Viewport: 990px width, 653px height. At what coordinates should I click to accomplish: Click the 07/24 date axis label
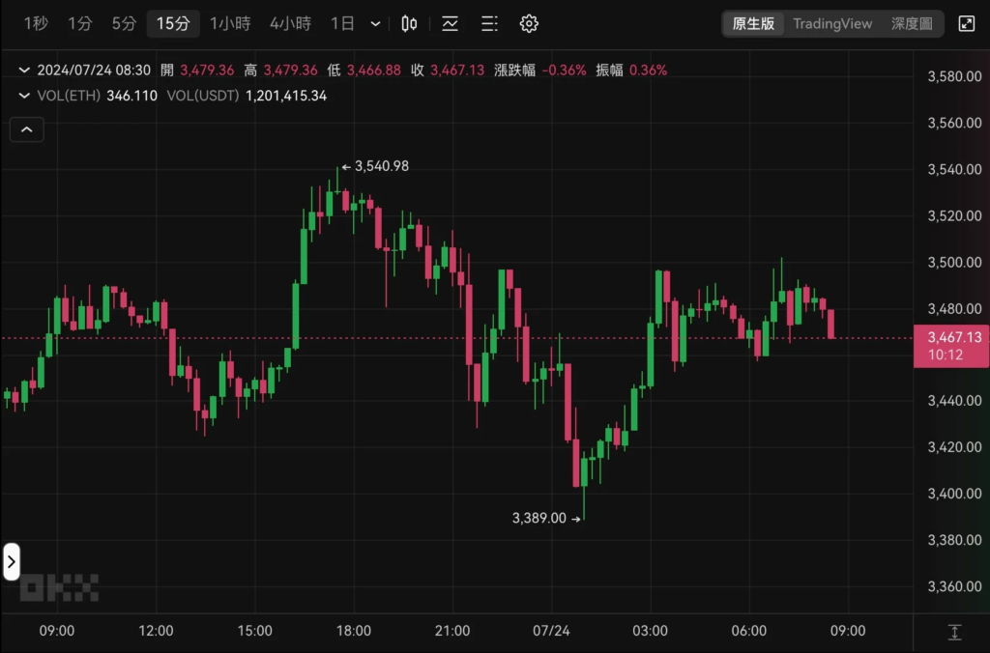[551, 631]
